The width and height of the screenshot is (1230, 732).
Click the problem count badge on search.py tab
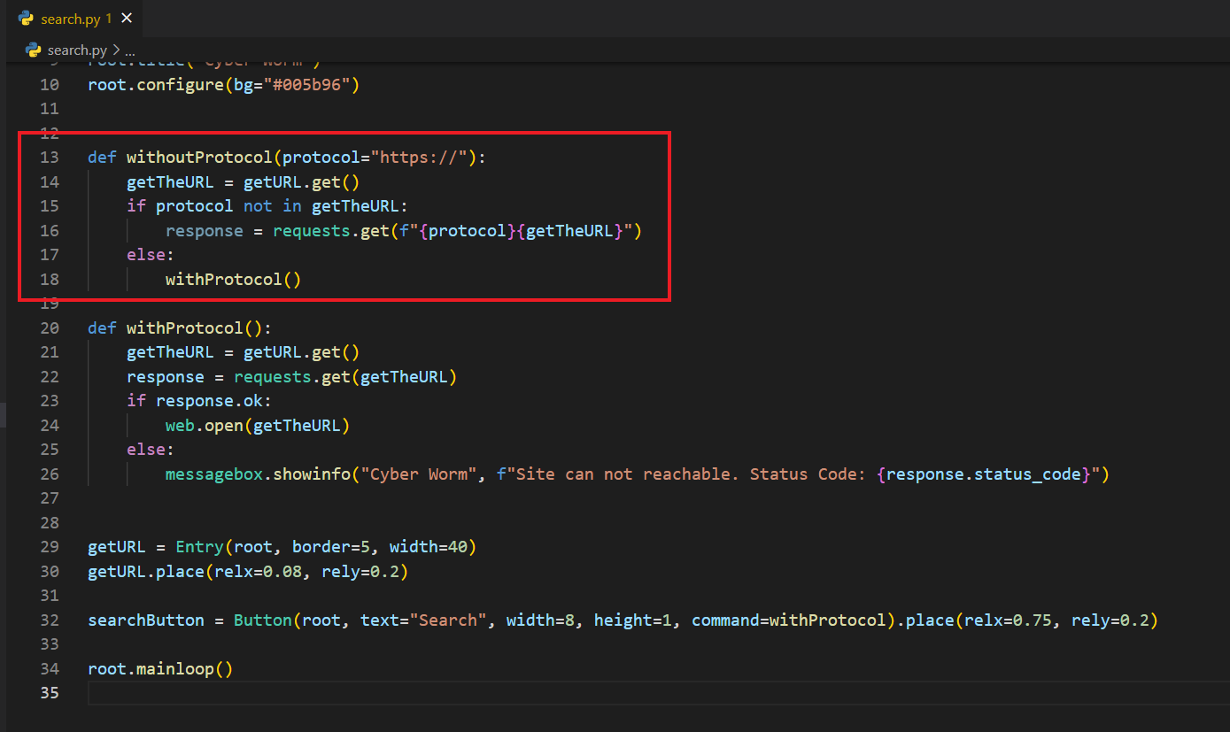click(108, 19)
